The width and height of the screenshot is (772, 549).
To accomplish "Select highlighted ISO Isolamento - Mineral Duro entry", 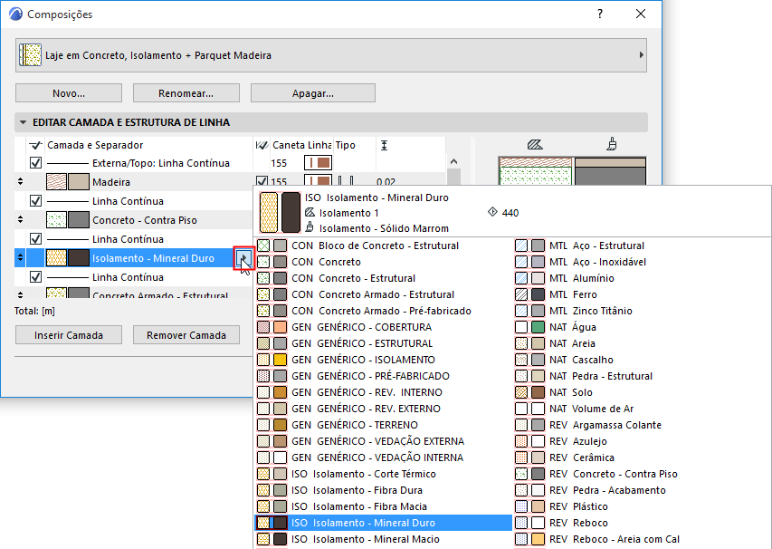I will point(383,523).
